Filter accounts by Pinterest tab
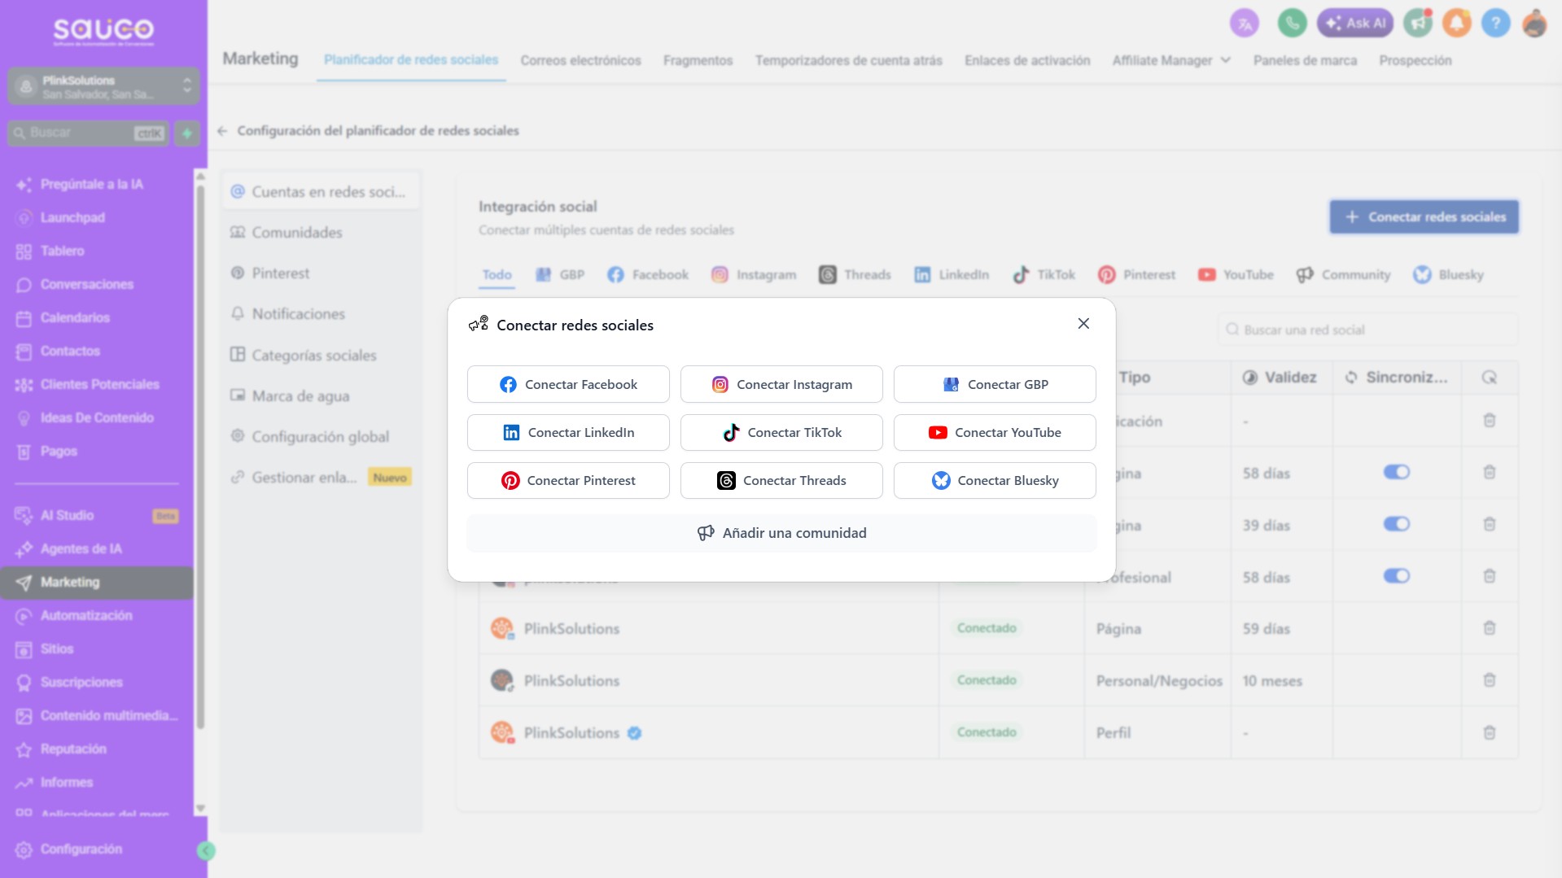Screen dimensions: 1562x878 pyautogui.click(x=1136, y=275)
